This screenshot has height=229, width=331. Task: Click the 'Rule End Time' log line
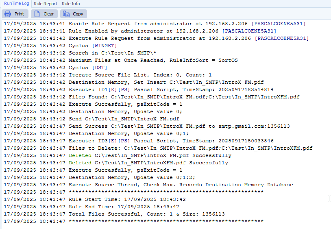point(91,207)
